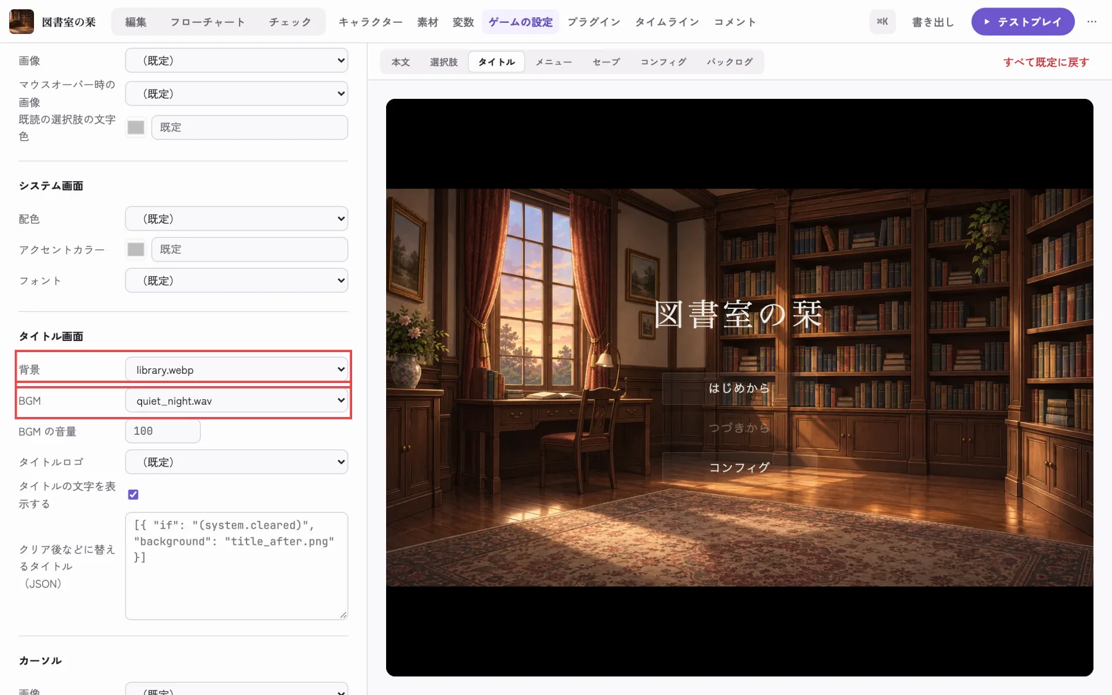The width and height of the screenshot is (1112, 695).
Task: Select the セーブ preview tab
Action: click(x=606, y=62)
